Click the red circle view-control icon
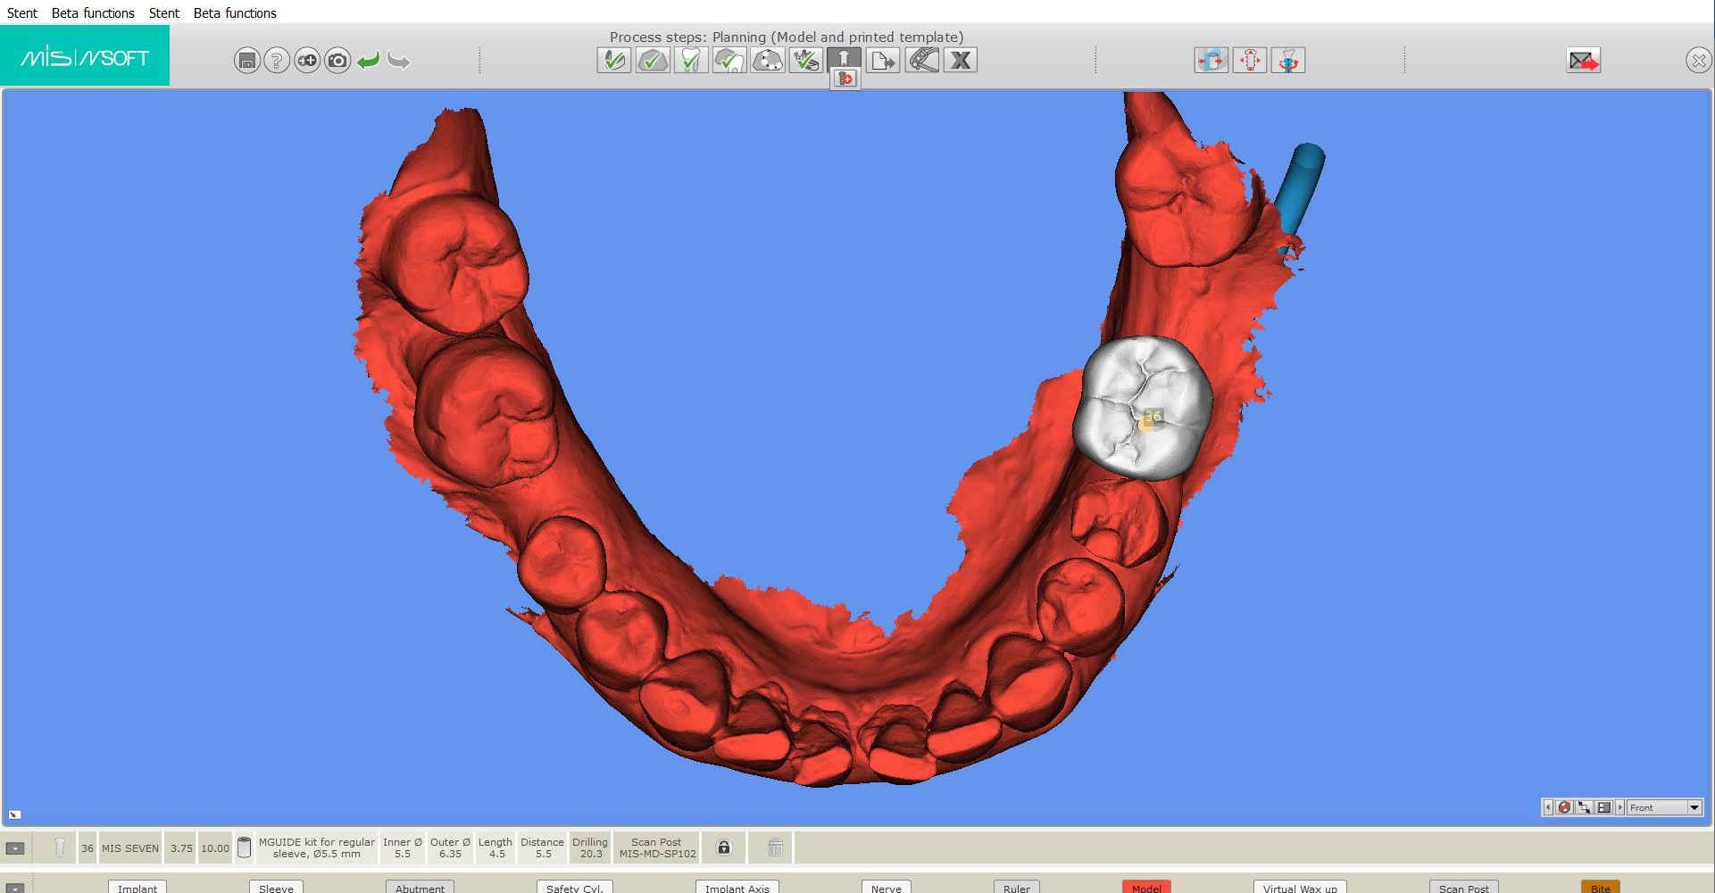Image resolution: width=1715 pixels, height=893 pixels. coord(1564,807)
